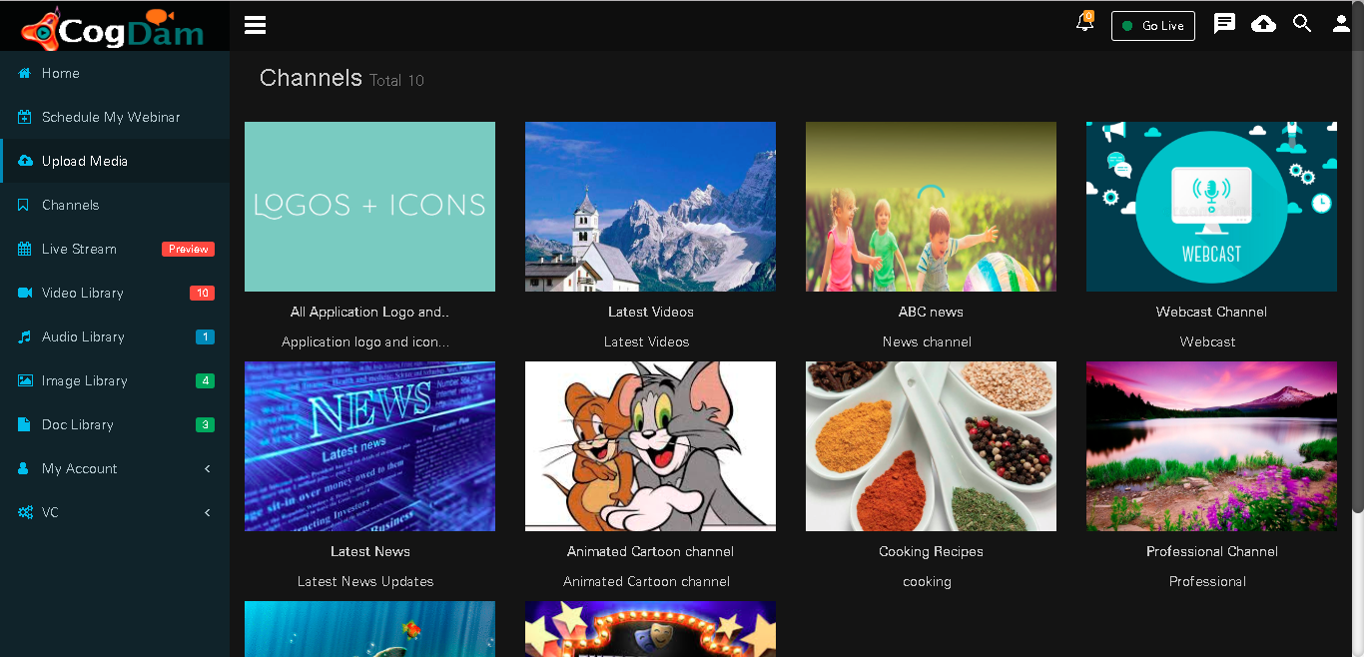Expand My Account submenu chevron

pos(208,468)
